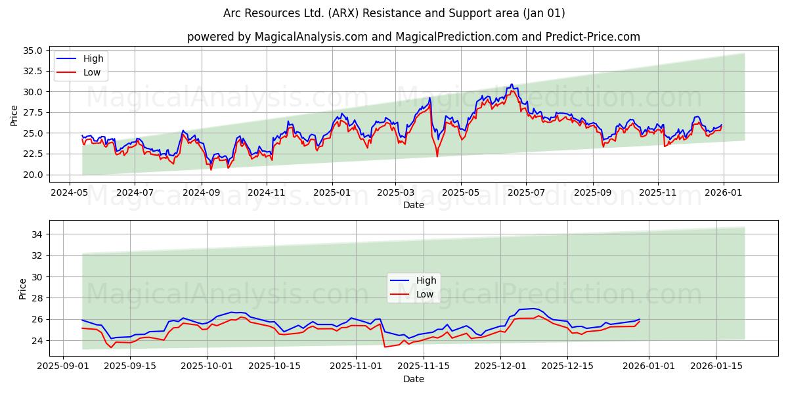Click the 'Date' axis title of bottom chart
This screenshot has width=788, height=394.
pyautogui.click(x=414, y=380)
